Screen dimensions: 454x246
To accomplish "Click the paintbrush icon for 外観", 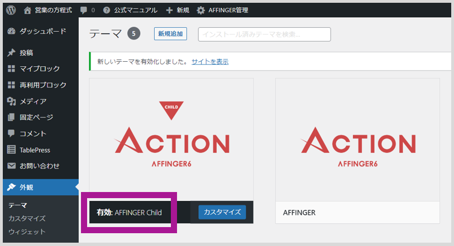I will (11, 187).
